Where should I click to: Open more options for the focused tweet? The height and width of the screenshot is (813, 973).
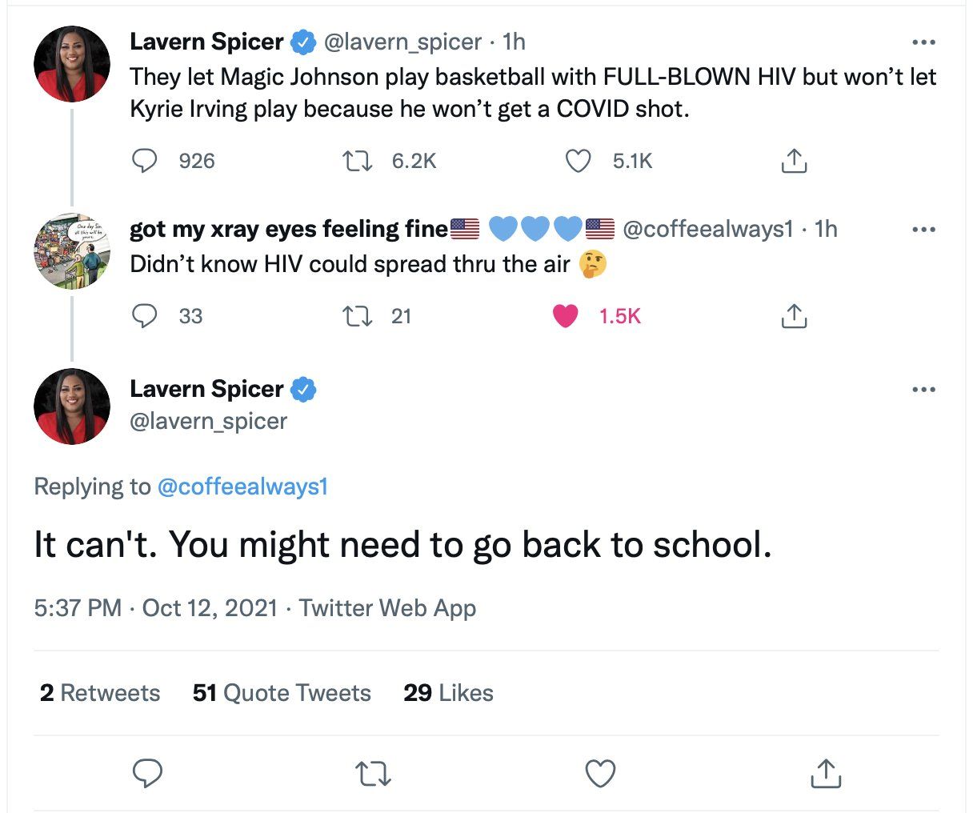coord(924,389)
